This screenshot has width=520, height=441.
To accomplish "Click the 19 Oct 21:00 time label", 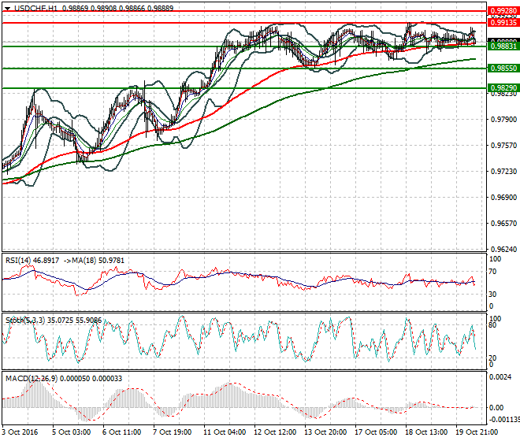I will pyautogui.click(x=477, y=432).
